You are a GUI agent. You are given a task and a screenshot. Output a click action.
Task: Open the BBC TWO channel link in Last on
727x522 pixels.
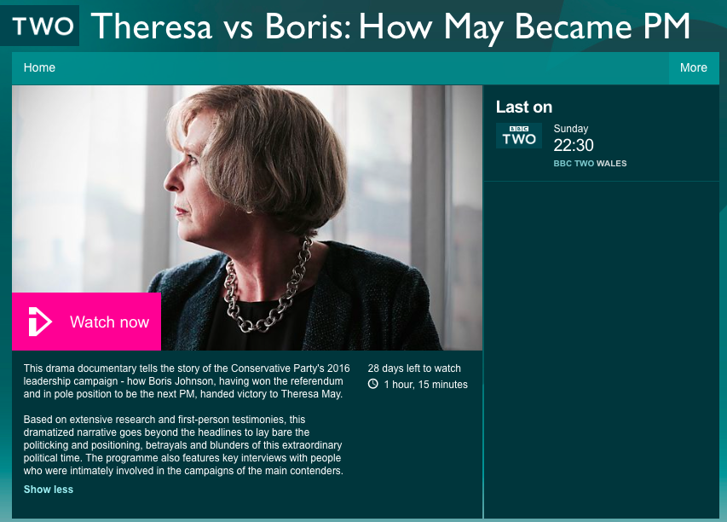click(x=574, y=163)
